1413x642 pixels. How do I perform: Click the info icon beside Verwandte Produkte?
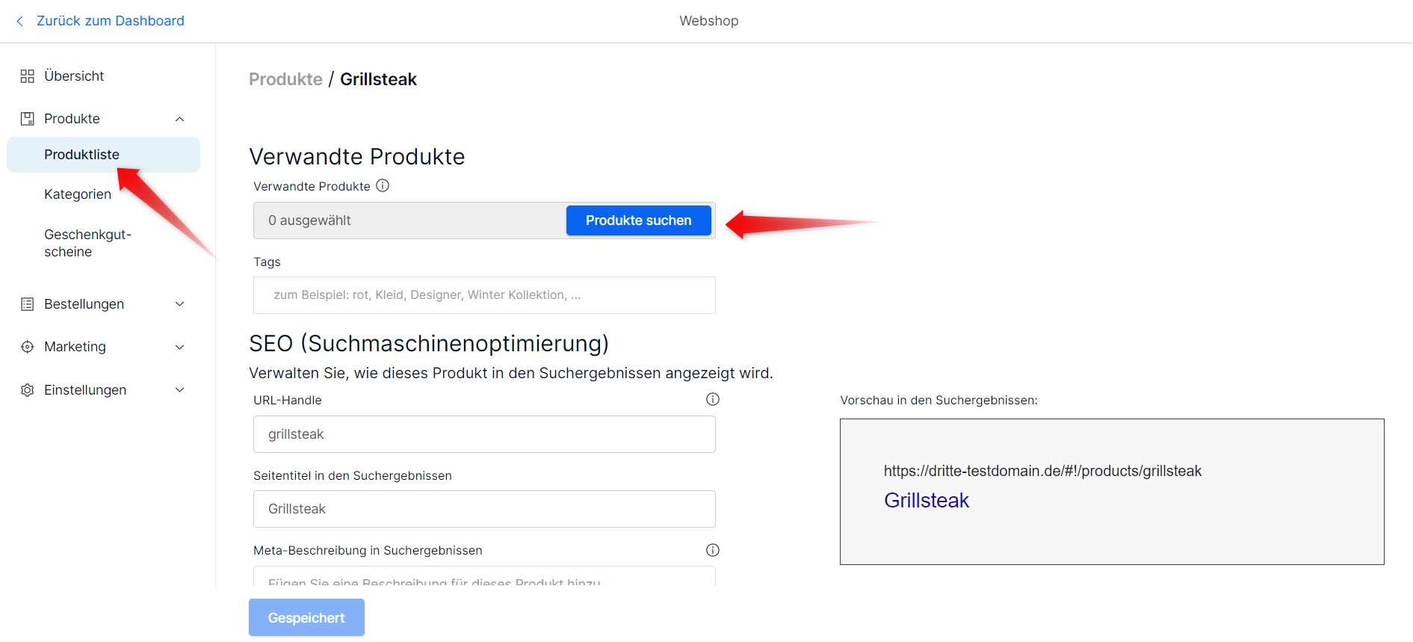click(383, 185)
